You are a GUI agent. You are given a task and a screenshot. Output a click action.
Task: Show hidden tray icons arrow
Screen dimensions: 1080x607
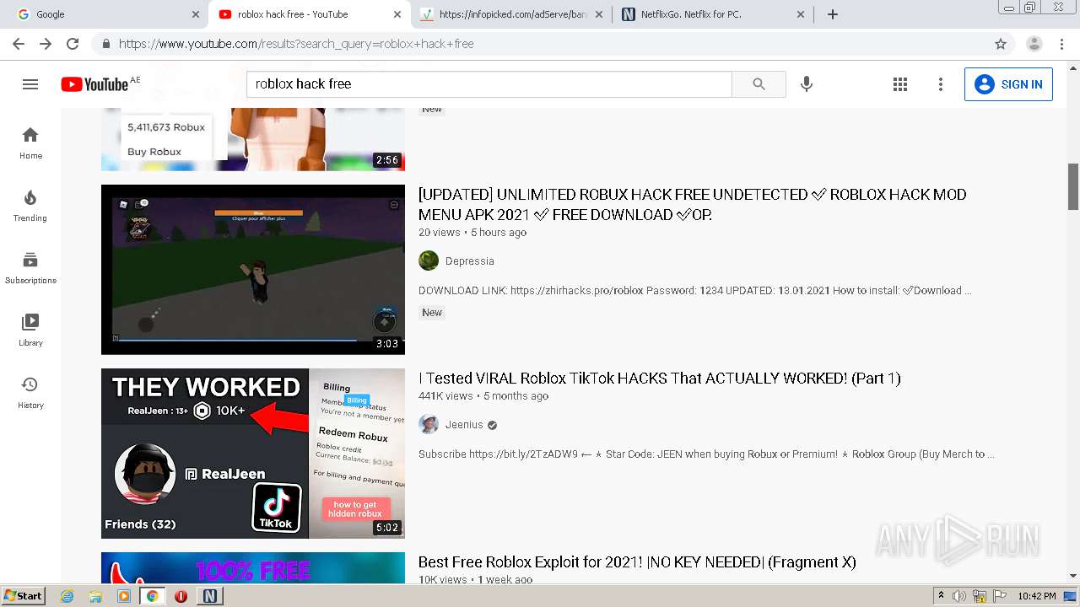[942, 596]
